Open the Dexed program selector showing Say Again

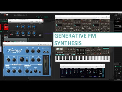pyautogui.click(x=69, y=55)
